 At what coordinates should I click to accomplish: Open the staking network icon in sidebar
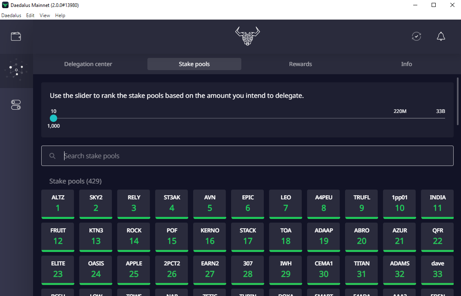(16, 69)
